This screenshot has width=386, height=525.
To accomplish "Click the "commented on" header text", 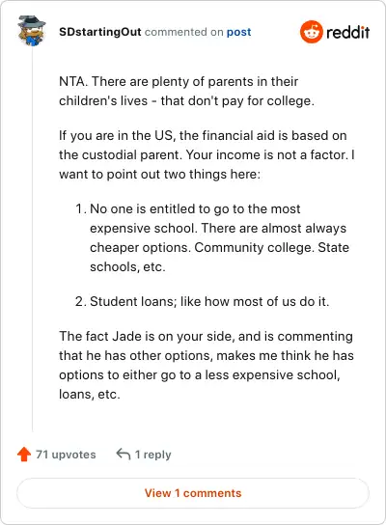I will 183,32.
